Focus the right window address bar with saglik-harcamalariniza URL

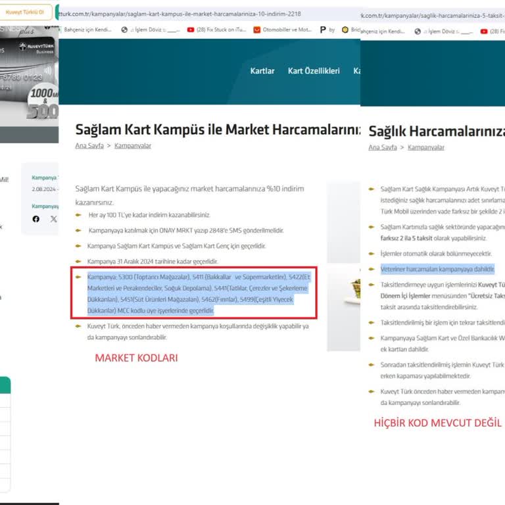point(433,16)
